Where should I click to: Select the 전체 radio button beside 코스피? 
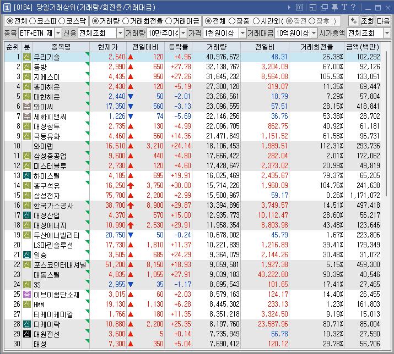coord(10,21)
